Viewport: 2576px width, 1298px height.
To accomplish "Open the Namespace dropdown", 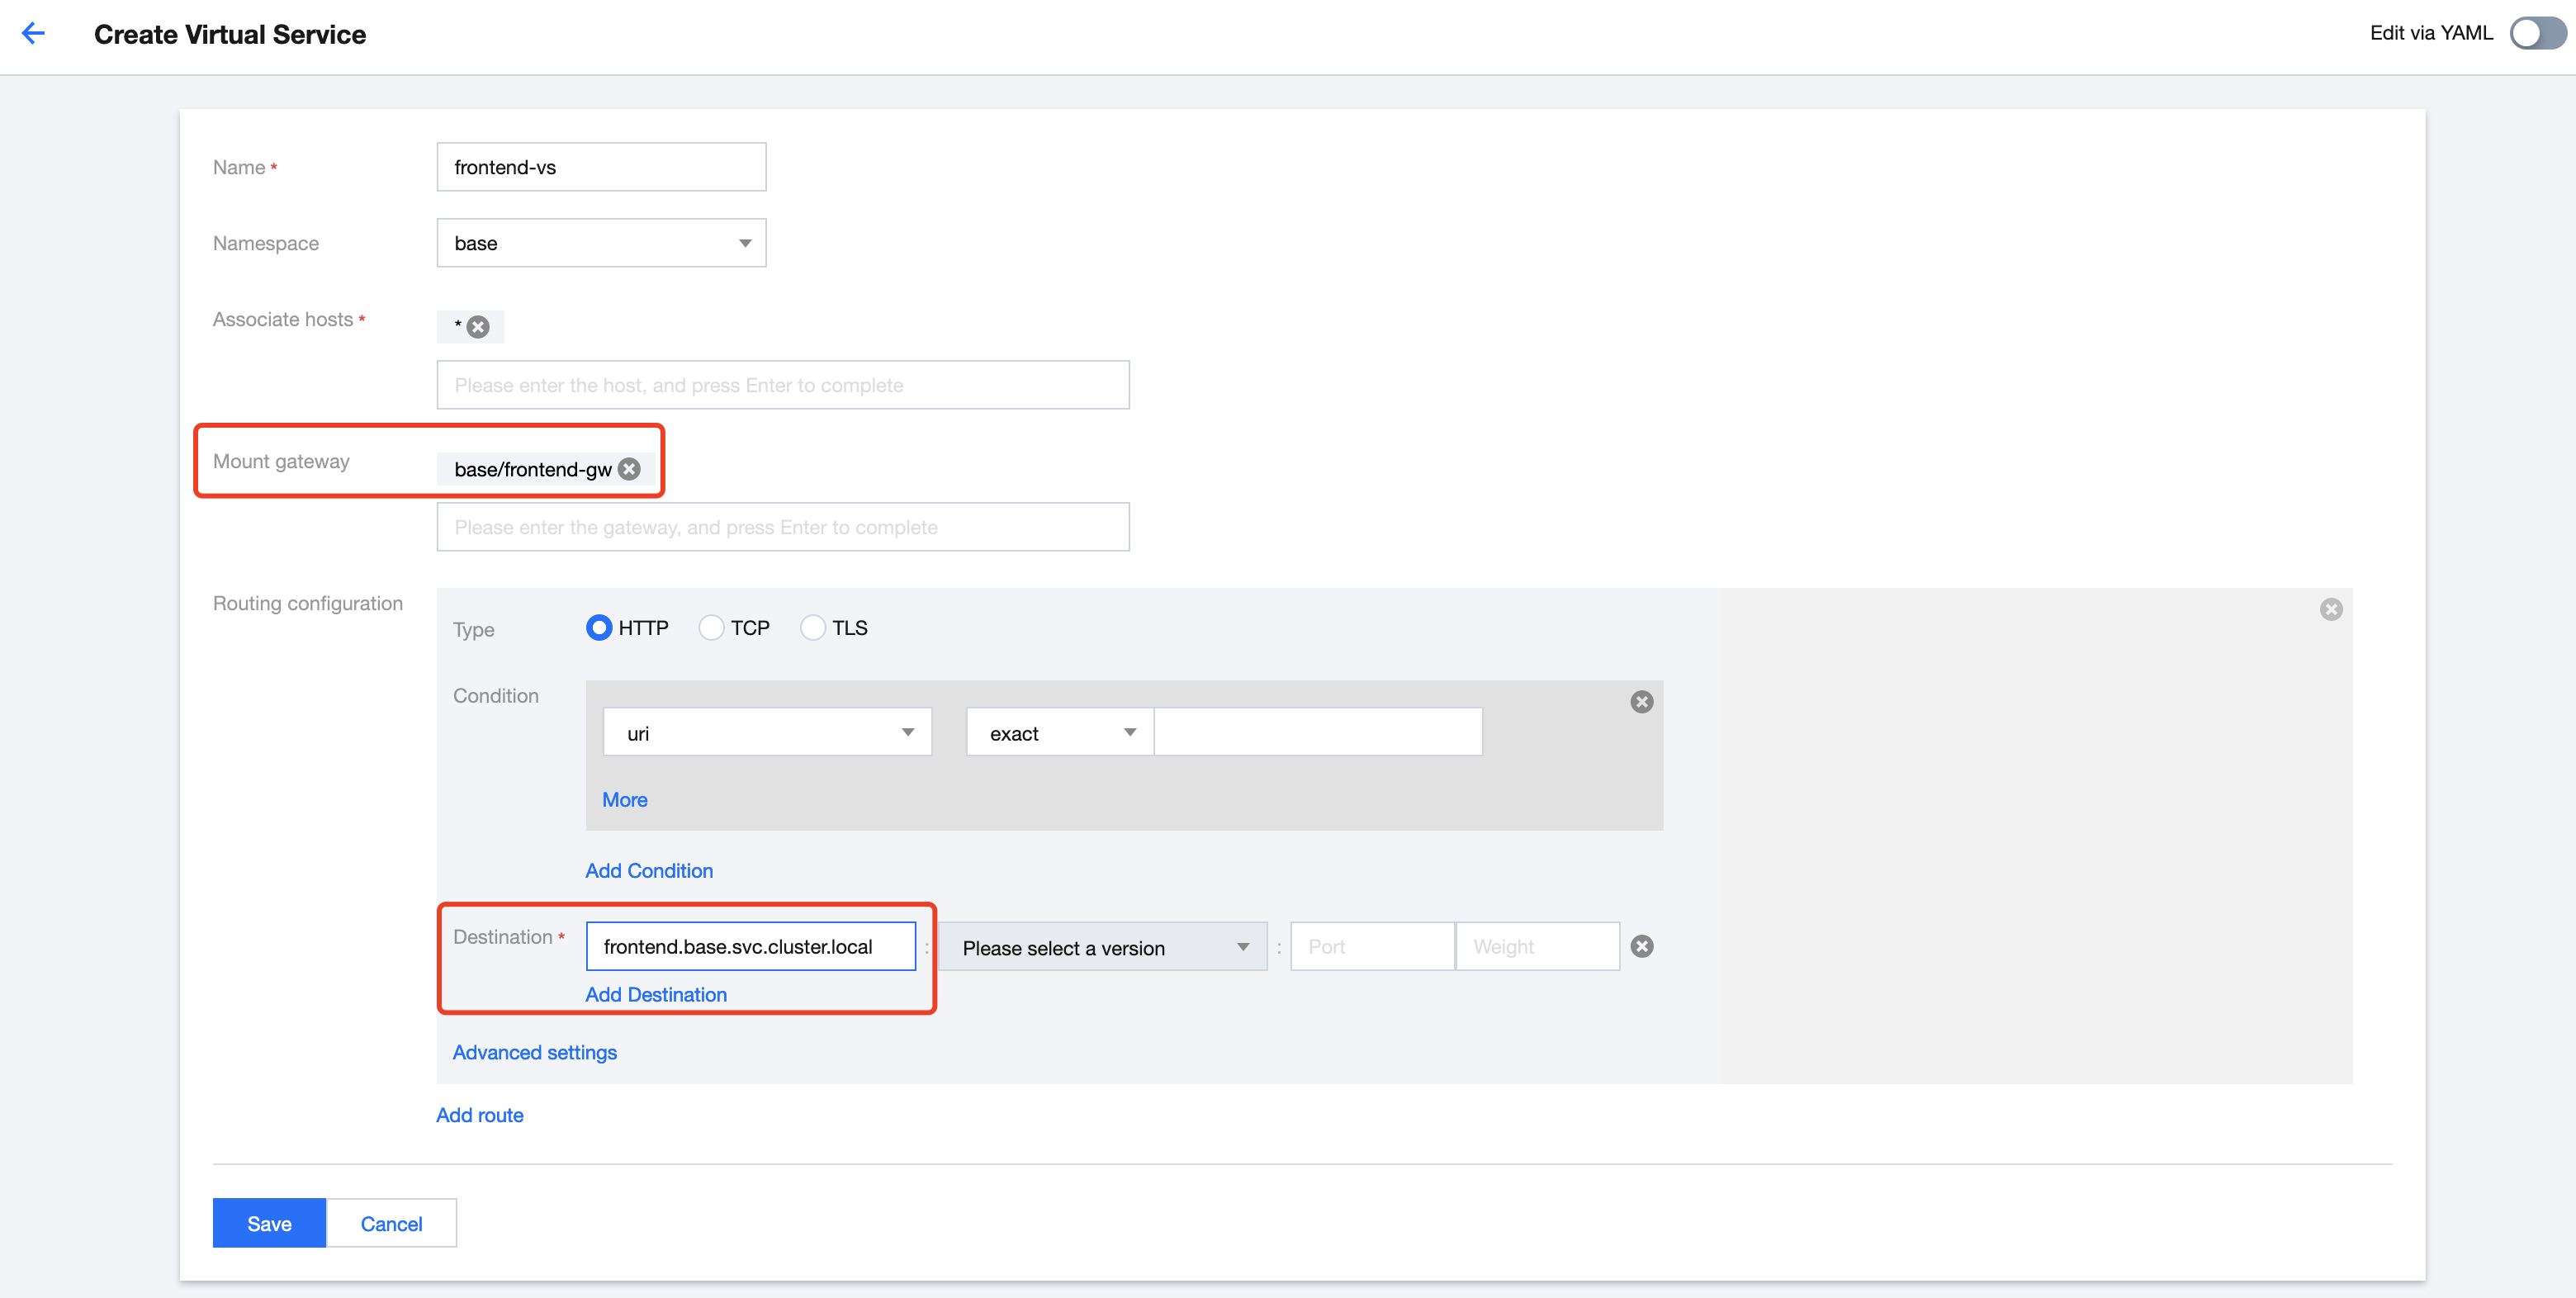I will point(601,243).
